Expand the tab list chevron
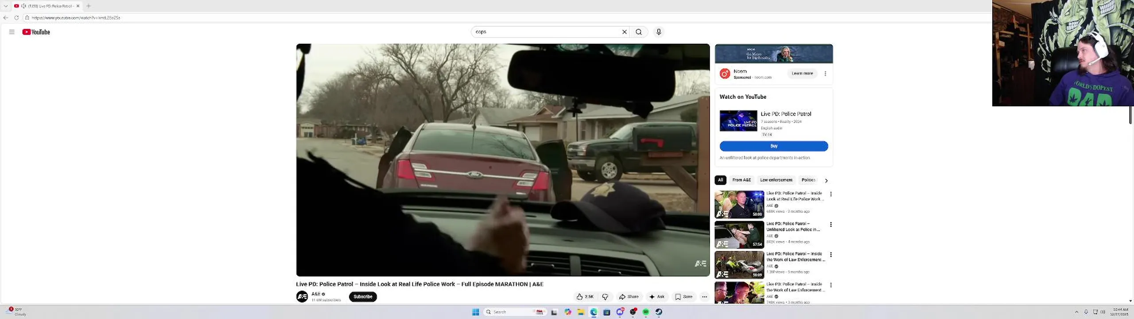1134x319 pixels. click(x=6, y=6)
